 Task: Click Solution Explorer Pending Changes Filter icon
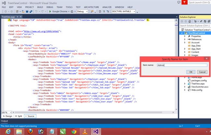click(195, 21)
